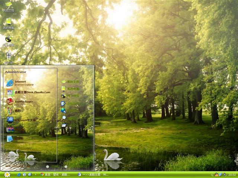238x178 pixels.
Task: Click the third quick launch icon
Action: pos(30,175)
